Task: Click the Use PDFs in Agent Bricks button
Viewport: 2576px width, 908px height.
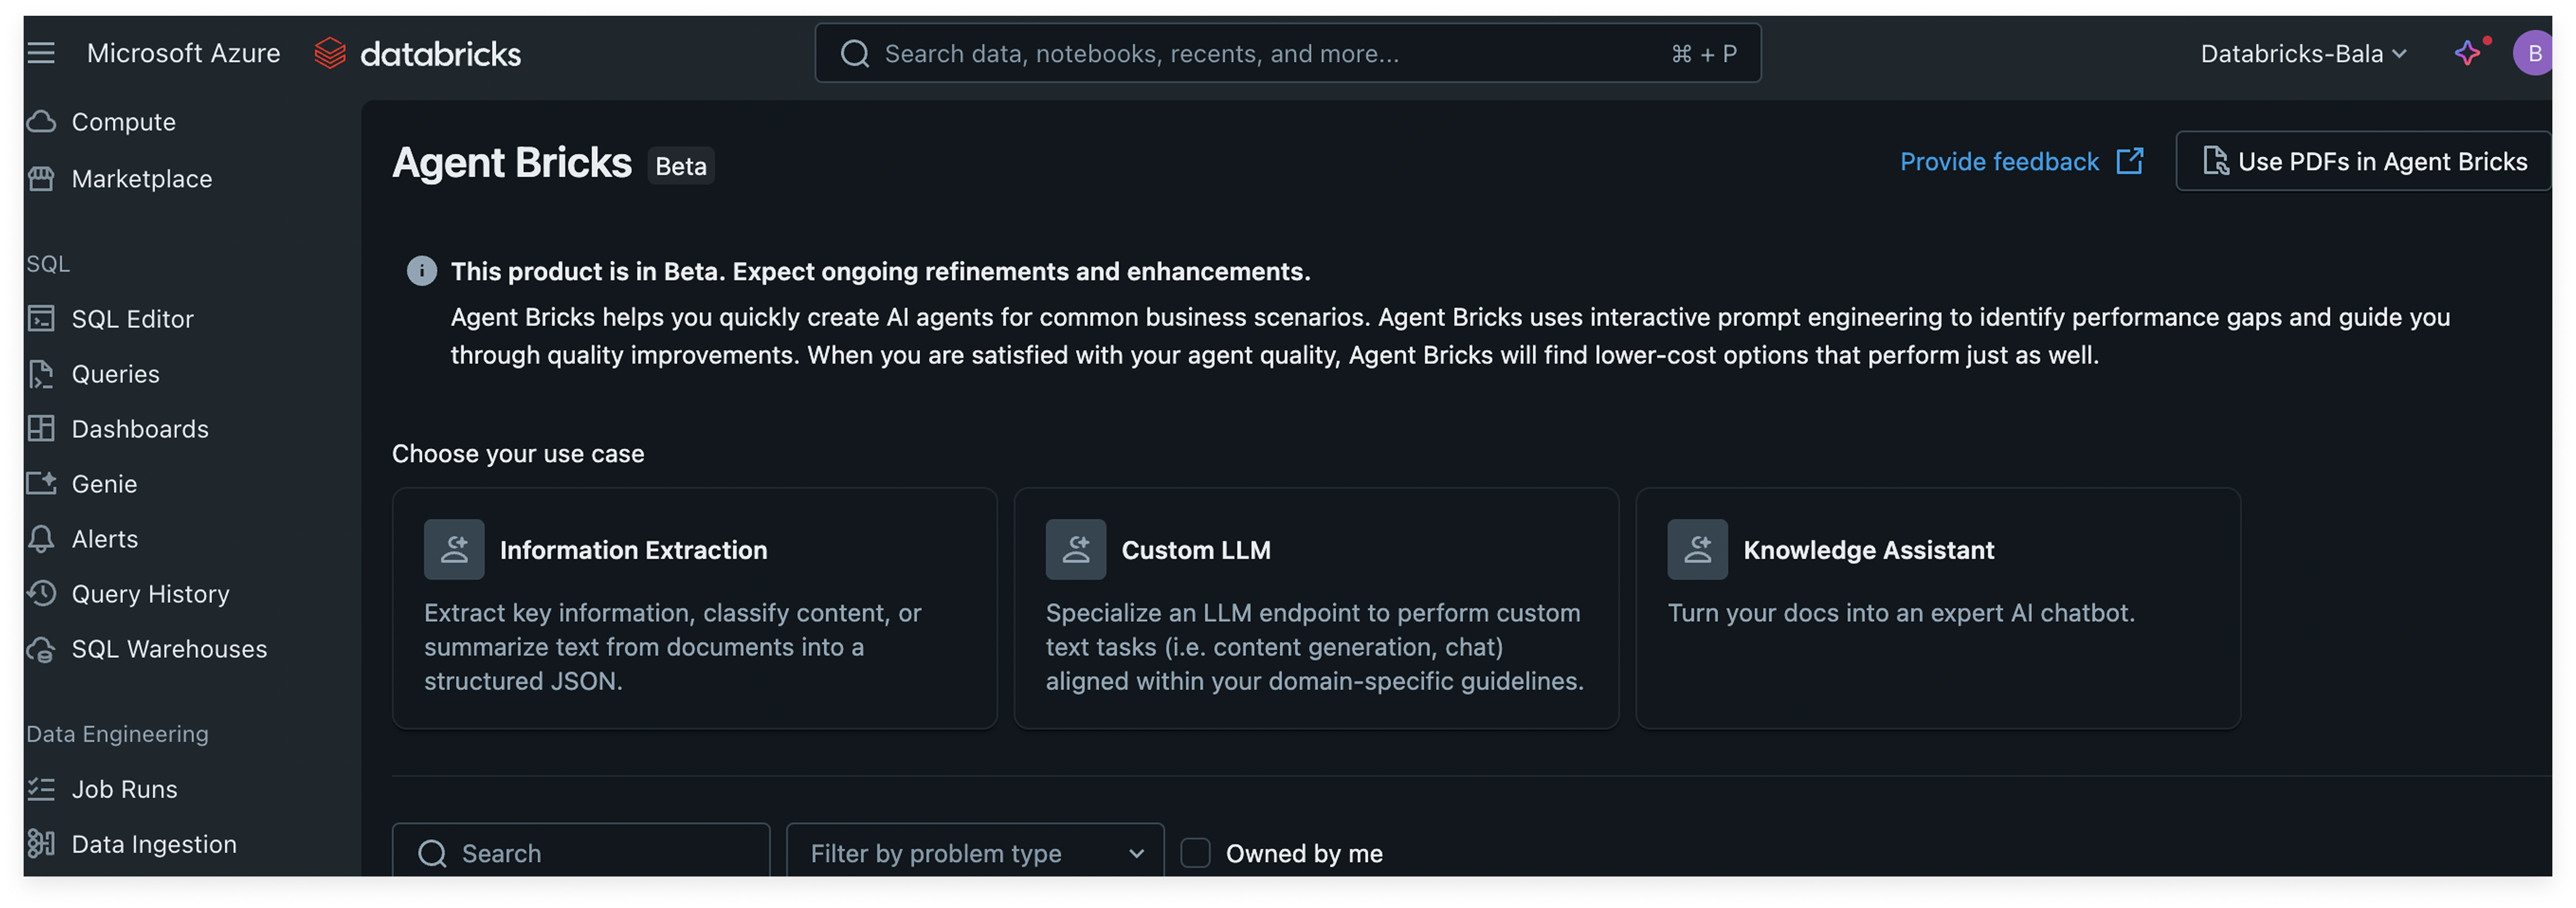Action: click(x=2364, y=161)
